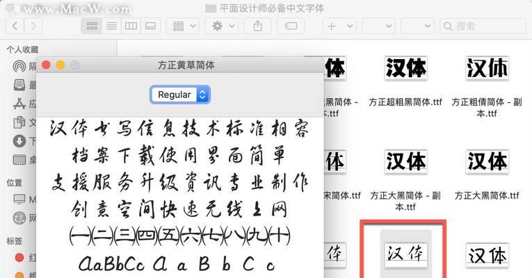Screen dimensions: 532x278
Task: Select the highlighted cursive 汉体 font thumbnail
Action: (x=406, y=255)
